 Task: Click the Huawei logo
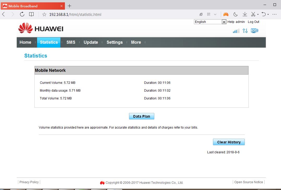coord(40,28)
